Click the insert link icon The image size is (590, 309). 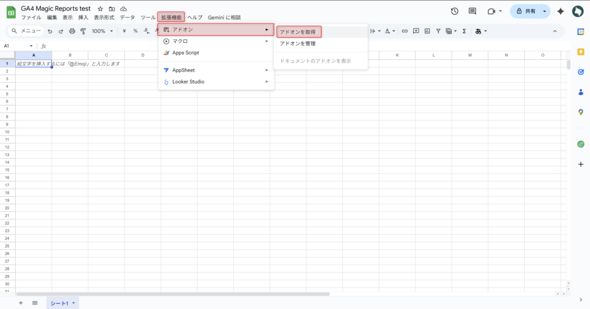pos(404,31)
